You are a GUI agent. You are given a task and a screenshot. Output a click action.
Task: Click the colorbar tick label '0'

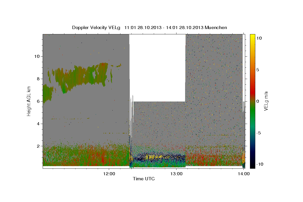[258, 101]
